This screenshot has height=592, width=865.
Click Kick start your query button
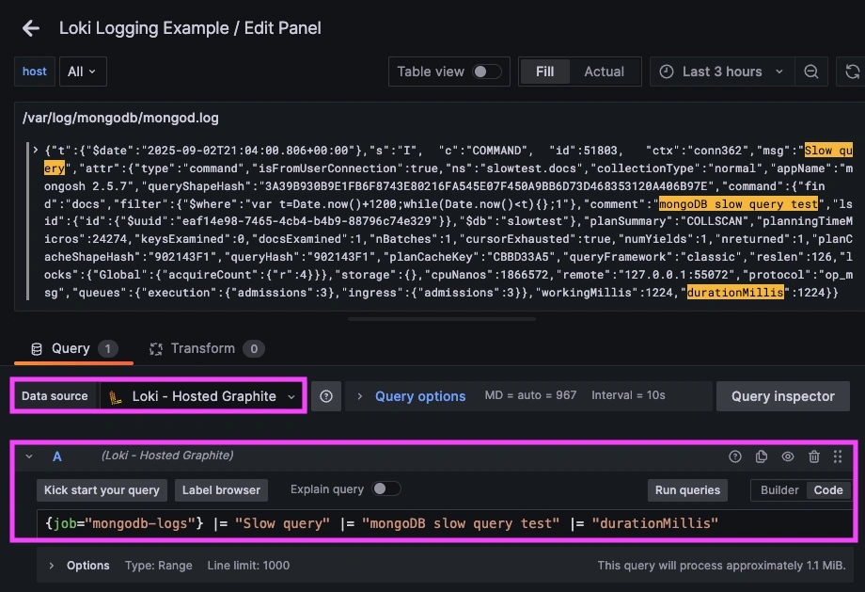(102, 490)
